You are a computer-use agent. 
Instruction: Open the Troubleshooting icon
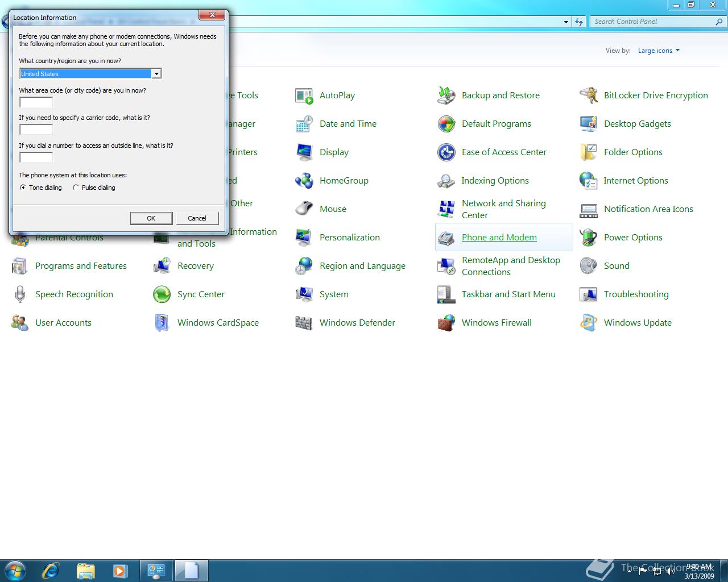[x=588, y=294]
